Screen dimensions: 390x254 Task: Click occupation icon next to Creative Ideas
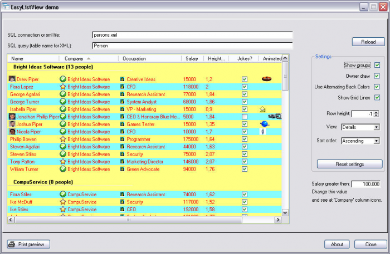122,79
